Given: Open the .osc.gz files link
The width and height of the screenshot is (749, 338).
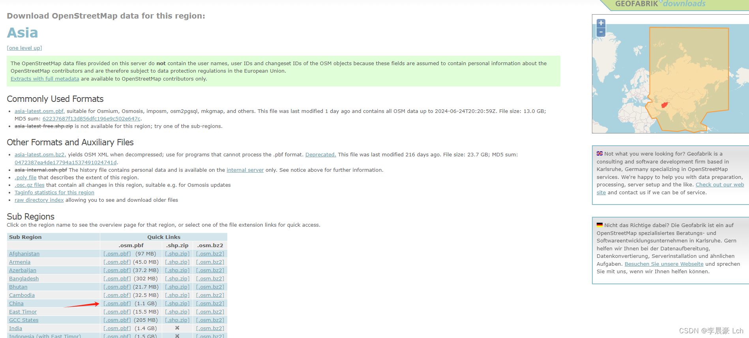Looking at the screenshot, I should 30,185.
